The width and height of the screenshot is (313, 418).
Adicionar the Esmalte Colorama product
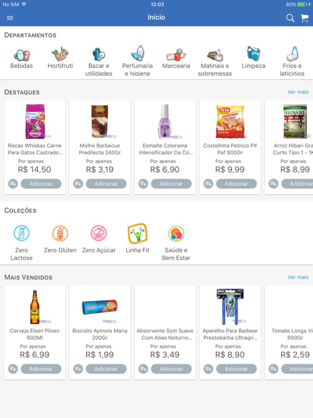(x=172, y=183)
